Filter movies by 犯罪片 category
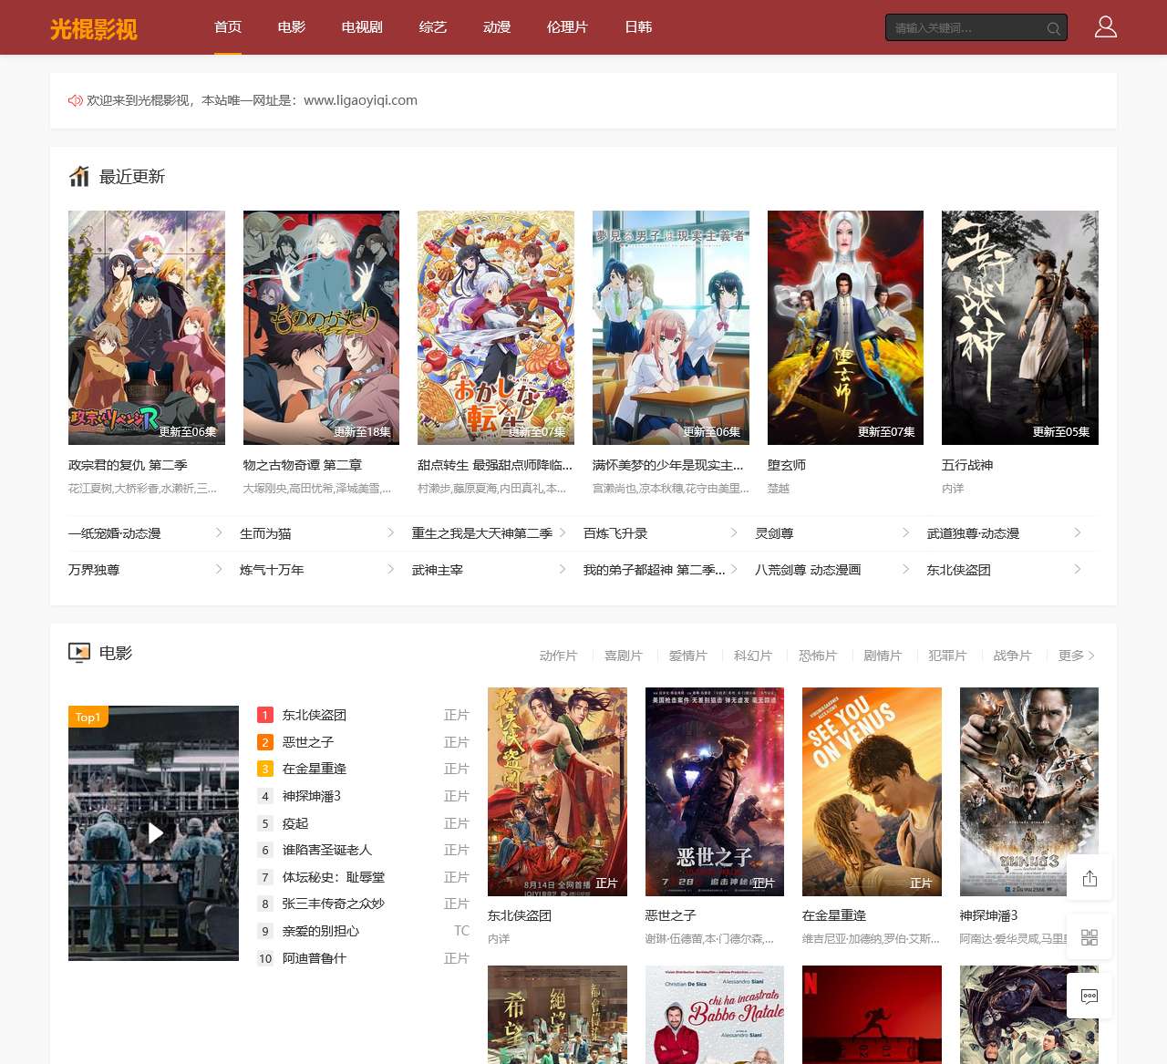Screen dimensions: 1167x1064 coord(946,656)
